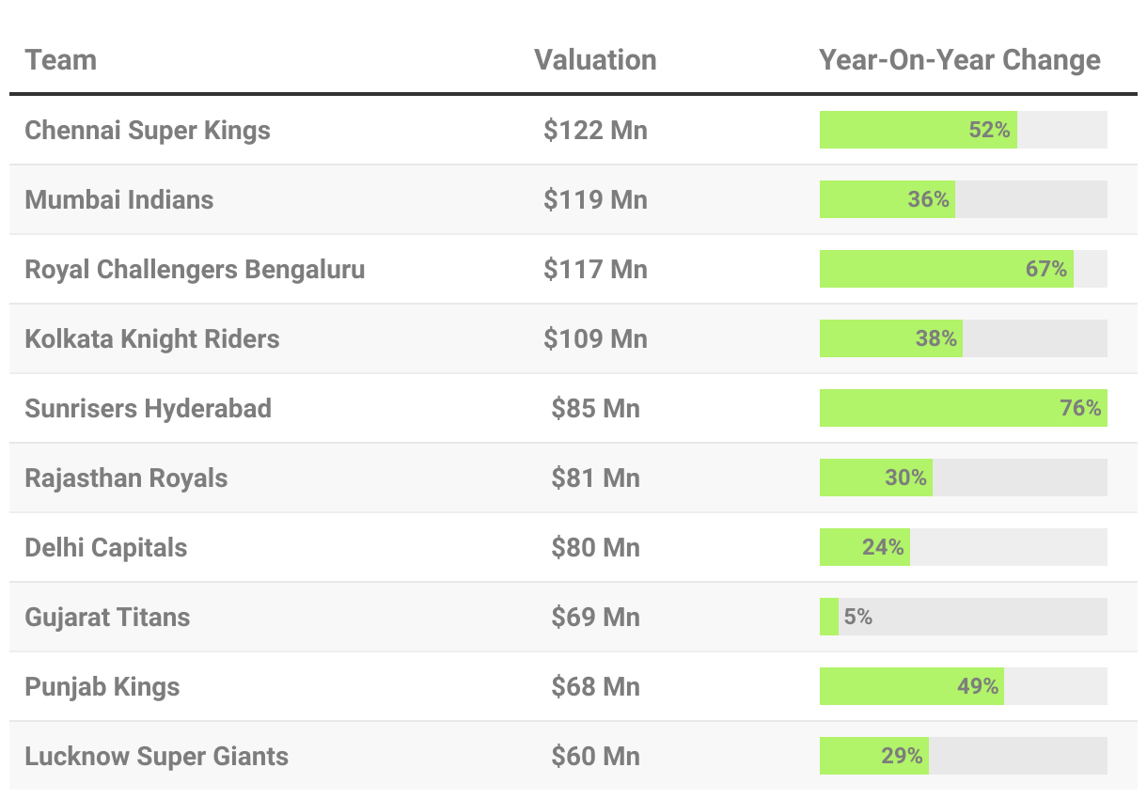1147x799 pixels.
Task: Select the Mumbai Indians team name
Action: (119, 199)
